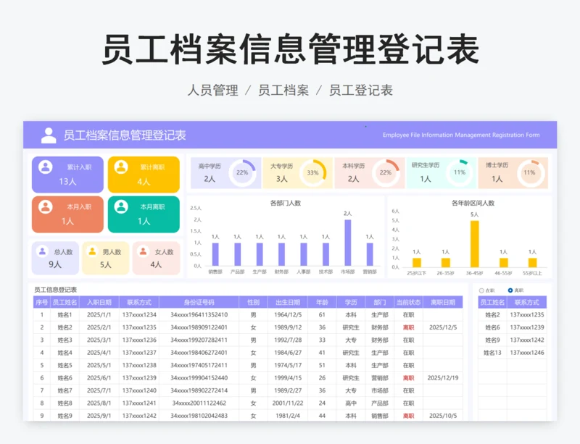Click the 11% donut chart for 博士学历
This screenshot has width=580, height=444.
[530, 172]
